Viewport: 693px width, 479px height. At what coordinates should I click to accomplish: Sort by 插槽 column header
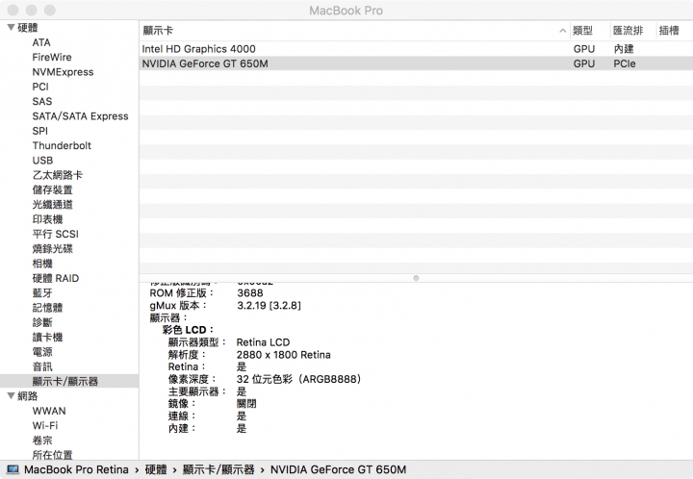coord(669,31)
